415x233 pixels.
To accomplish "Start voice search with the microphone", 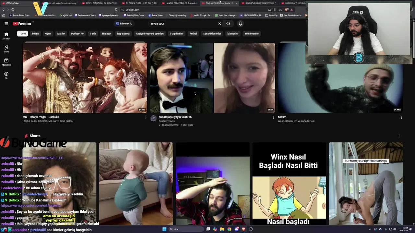I will pyautogui.click(x=240, y=24).
